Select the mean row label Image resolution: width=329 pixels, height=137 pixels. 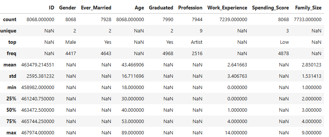(9, 65)
